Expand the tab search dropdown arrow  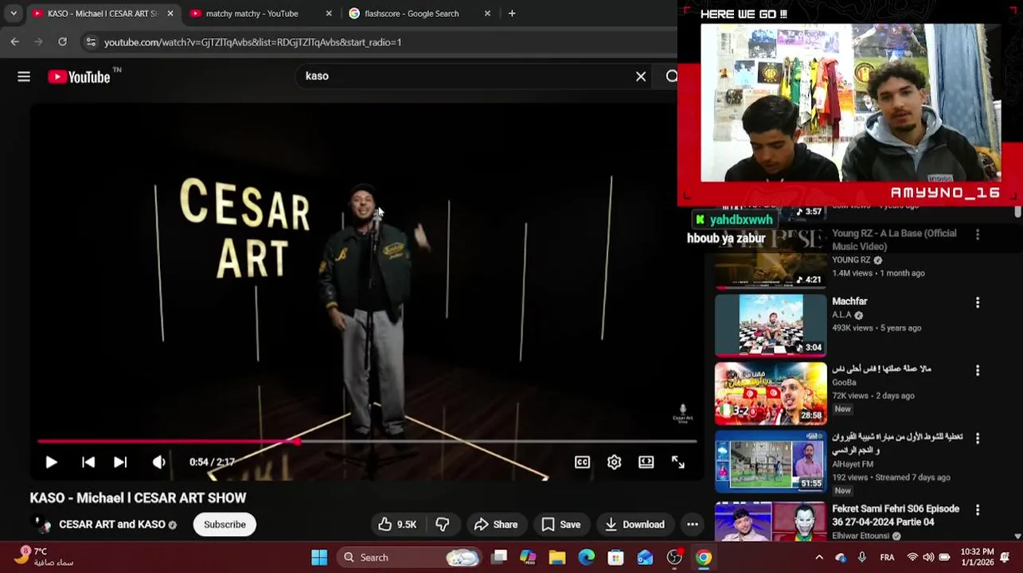14,14
